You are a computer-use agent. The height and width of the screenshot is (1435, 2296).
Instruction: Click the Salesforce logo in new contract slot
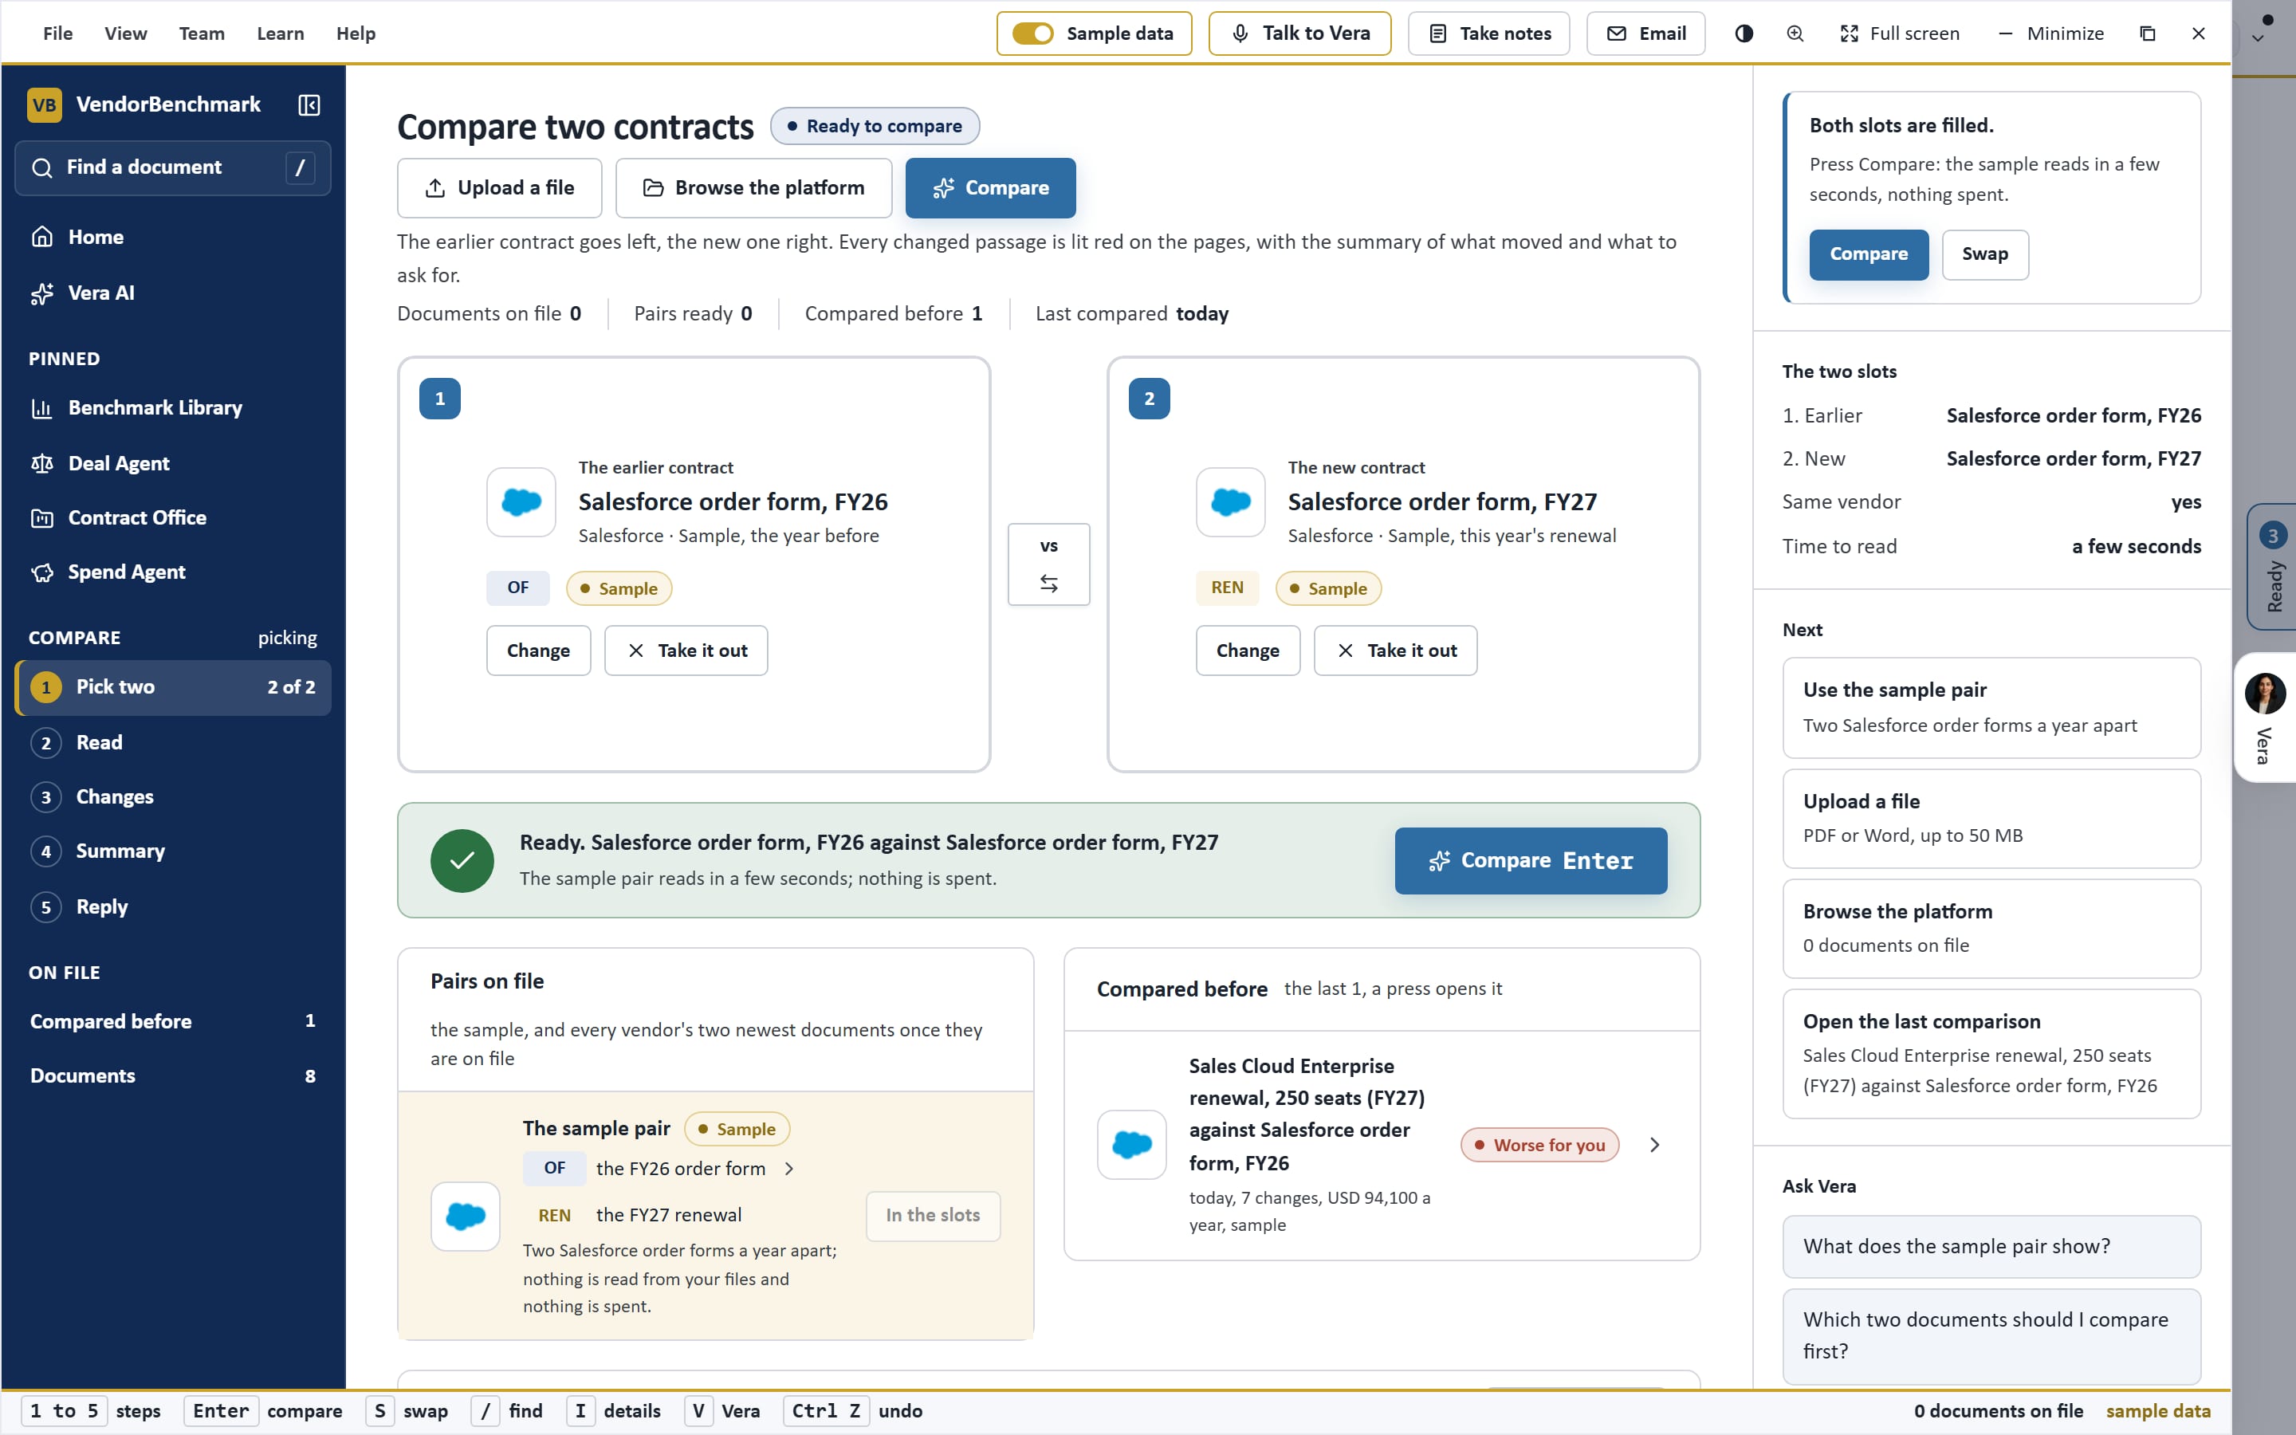tap(1231, 502)
